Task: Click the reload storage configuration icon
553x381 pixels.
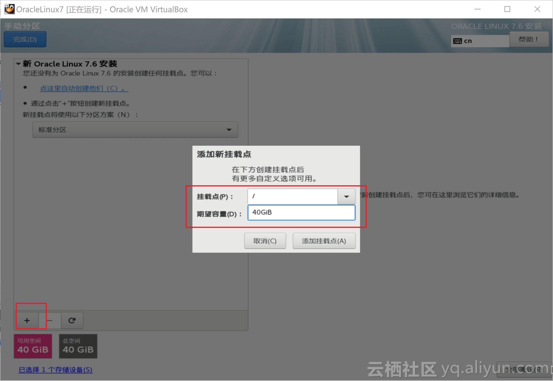Action: (72, 320)
